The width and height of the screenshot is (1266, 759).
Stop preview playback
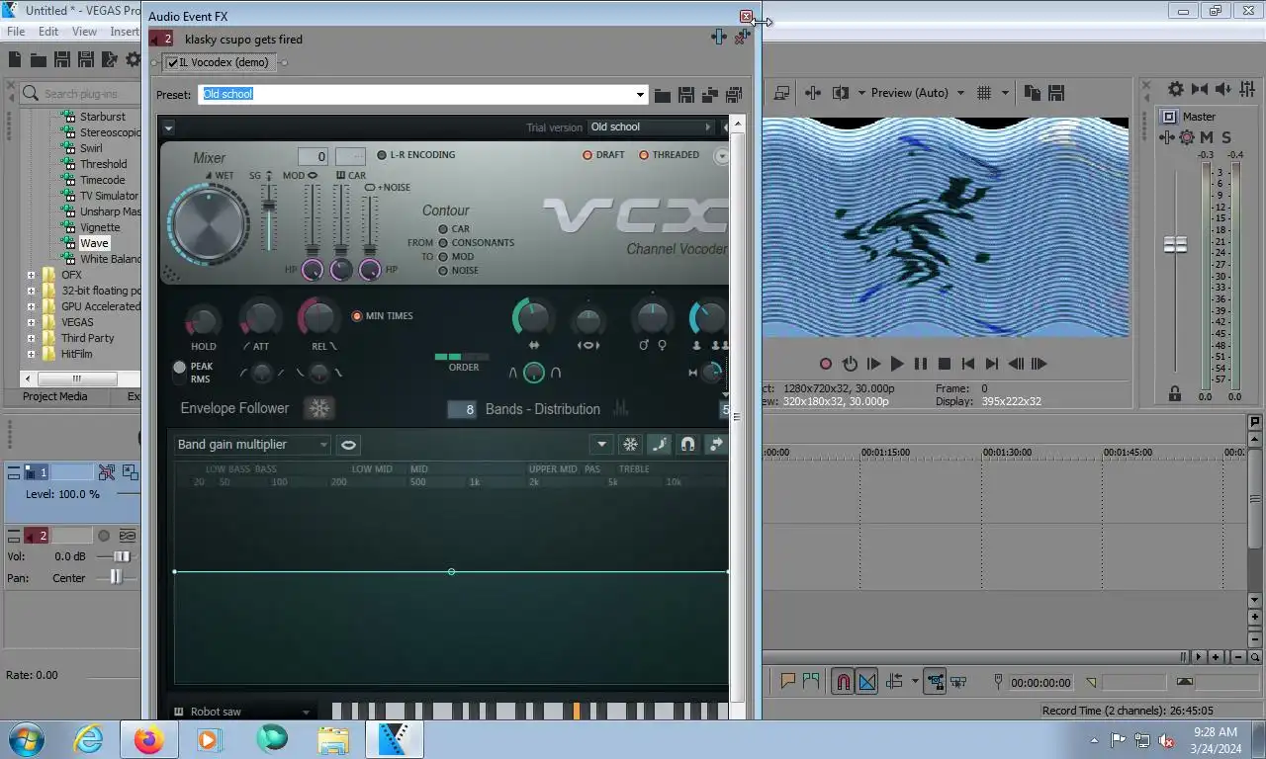point(945,364)
